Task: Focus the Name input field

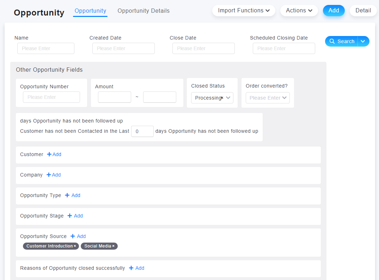Action: 46,48
